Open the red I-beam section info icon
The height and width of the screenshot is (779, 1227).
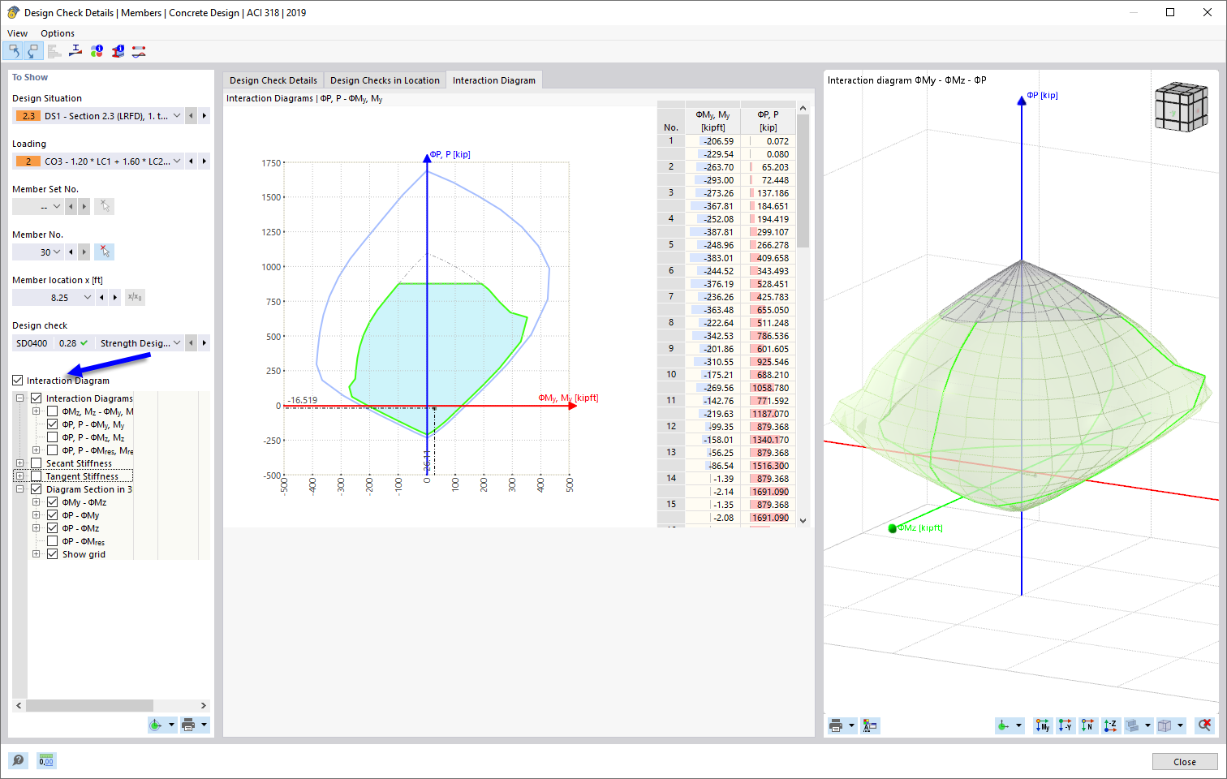coord(118,51)
